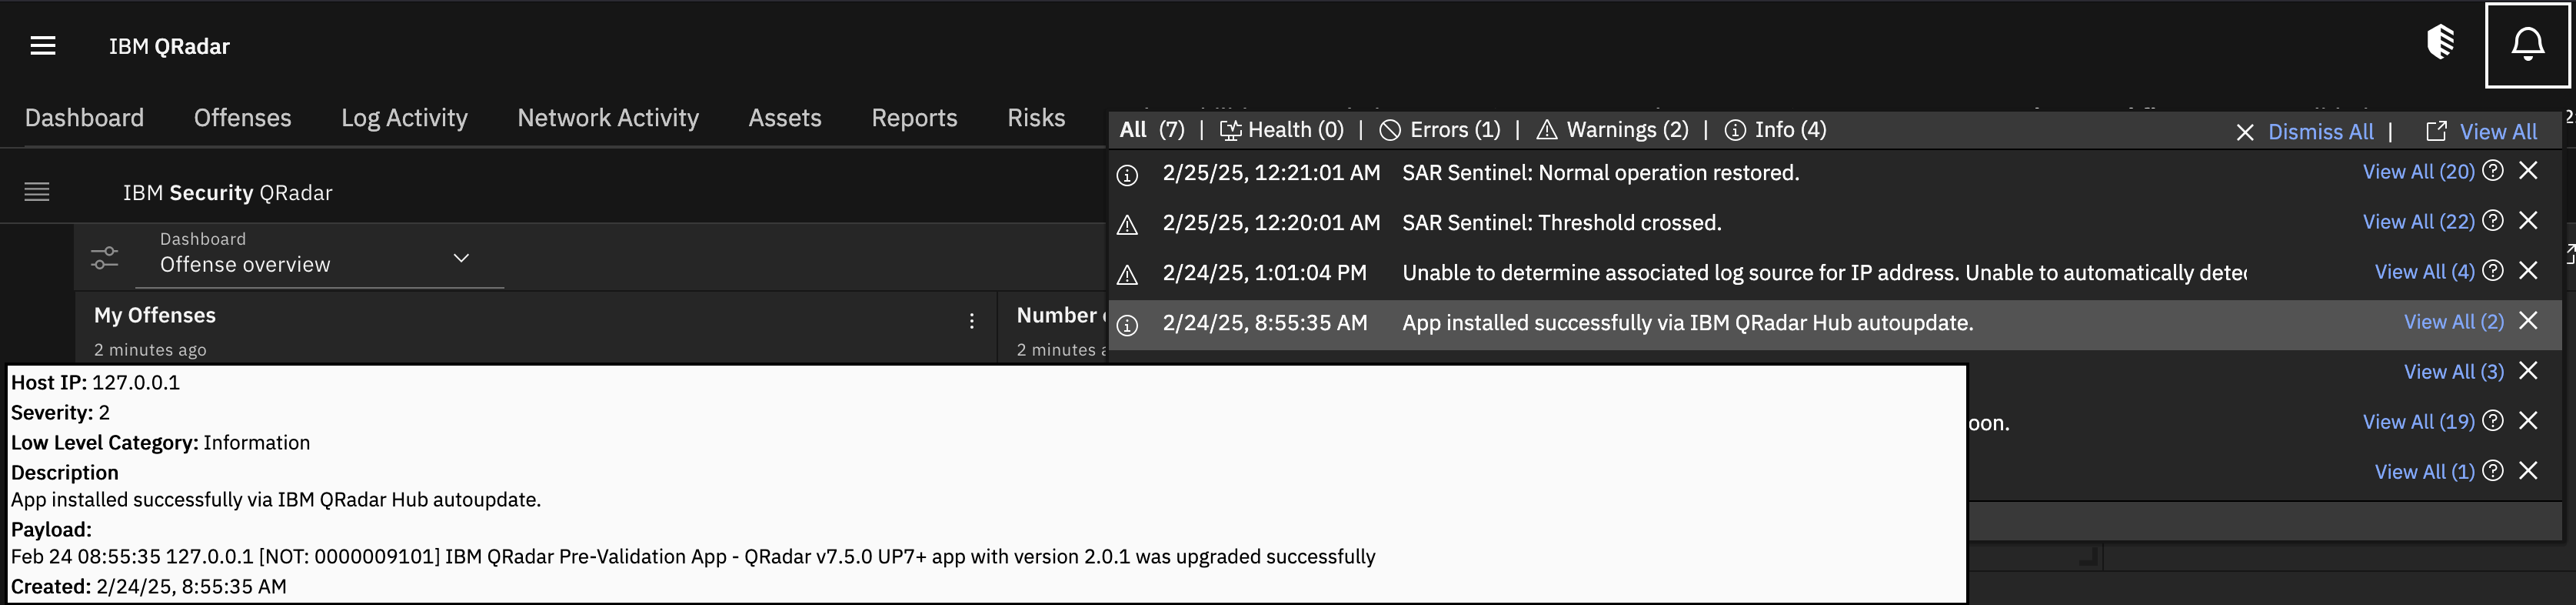2576x605 pixels.
Task: Filter notifications by Warnings (2)
Action: tap(1612, 130)
